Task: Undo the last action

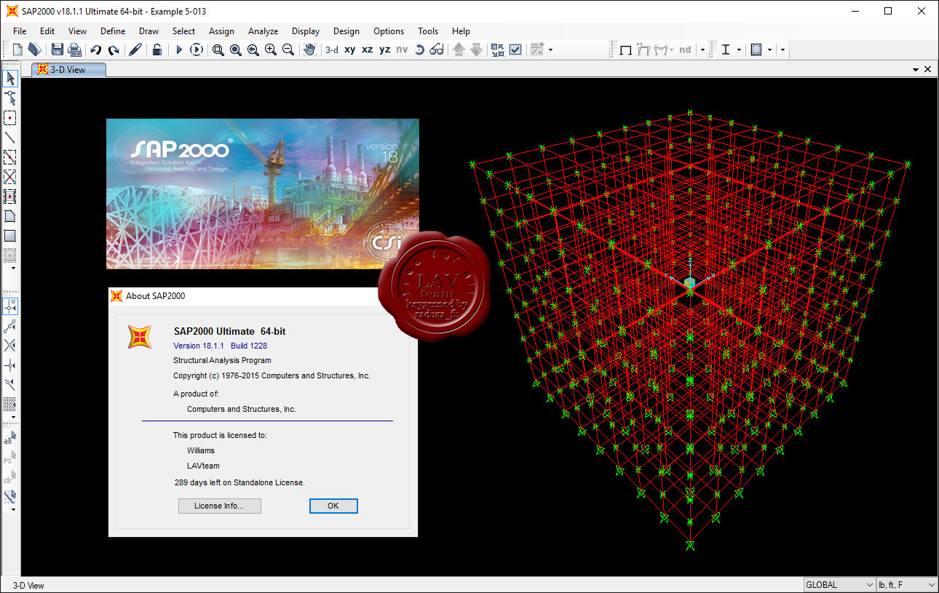Action: [x=96, y=49]
